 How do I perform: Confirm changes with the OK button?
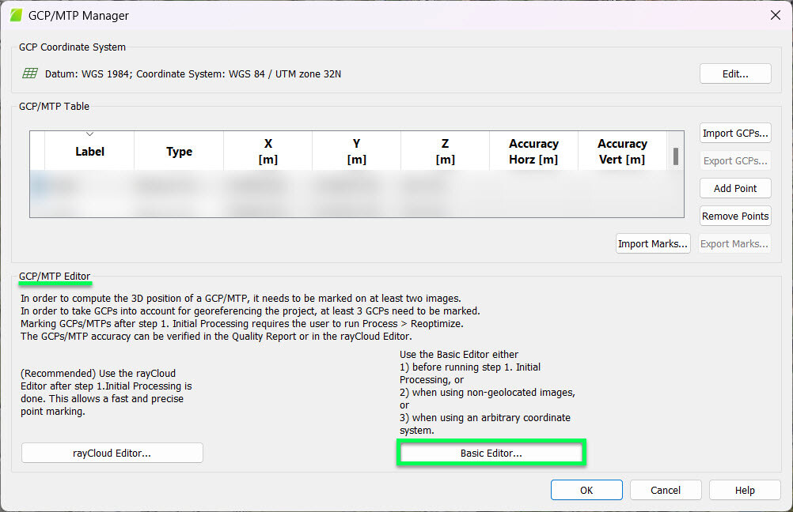pyautogui.click(x=586, y=490)
